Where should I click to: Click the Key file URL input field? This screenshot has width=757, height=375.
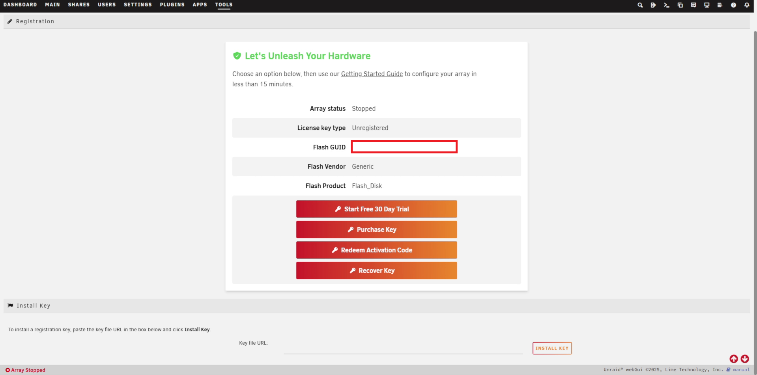tap(403, 348)
